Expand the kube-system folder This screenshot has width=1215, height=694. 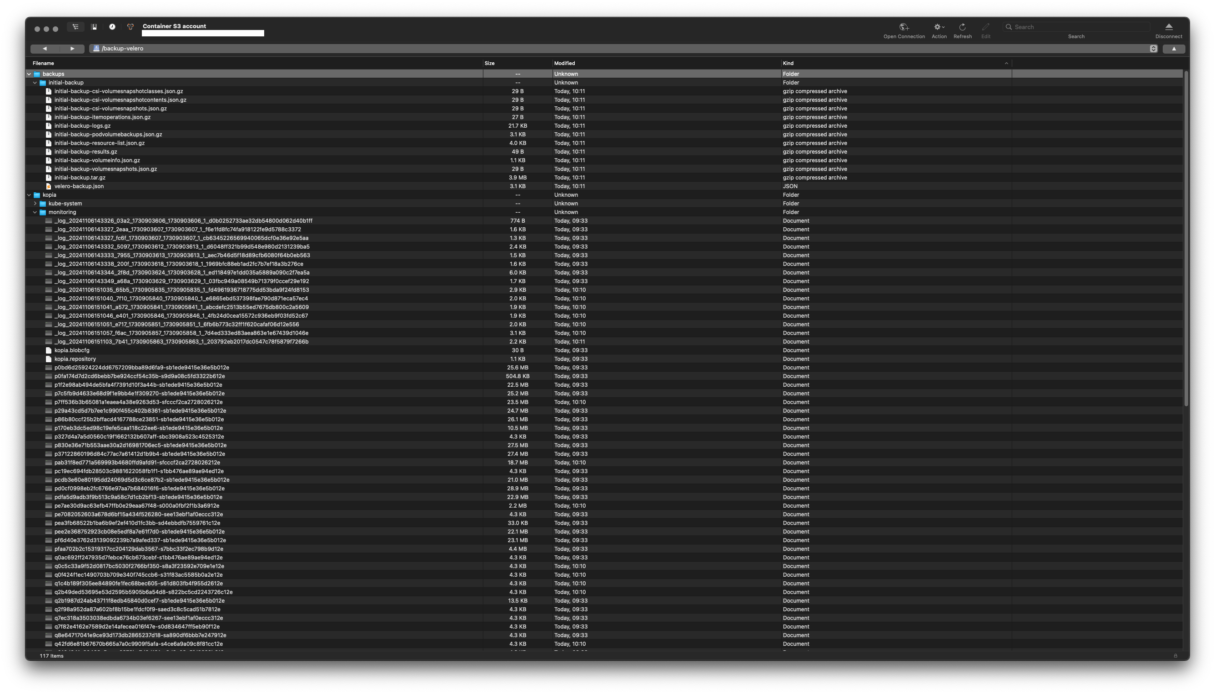click(35, 204)
